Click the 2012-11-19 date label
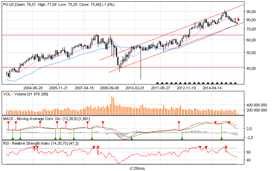The width and height of the screenshot is (273, 171). [x=186, y=88]
